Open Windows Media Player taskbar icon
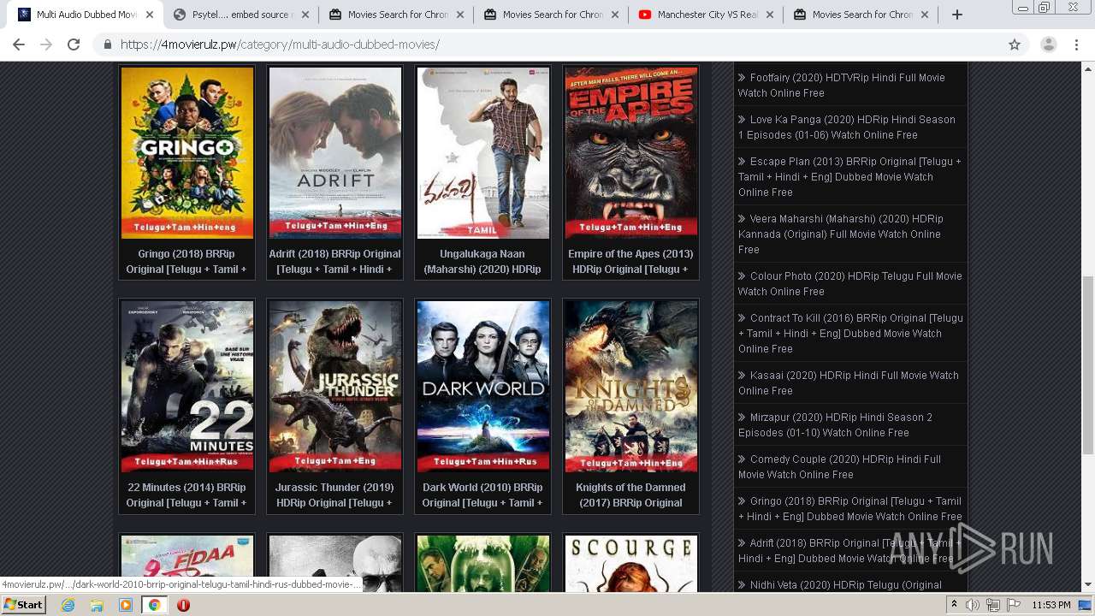This screenshot has height=616, width=1095. pos(126,604)
